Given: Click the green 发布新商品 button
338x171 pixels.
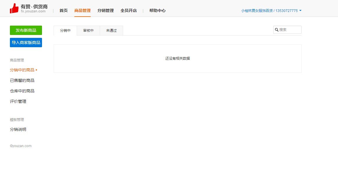Looking at the screenshot, I should click(26, 30).
